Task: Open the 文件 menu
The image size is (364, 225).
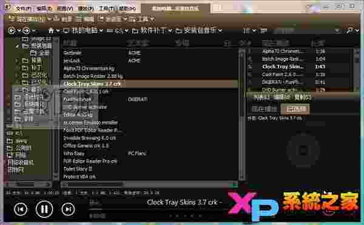Action: click(23, 8)
